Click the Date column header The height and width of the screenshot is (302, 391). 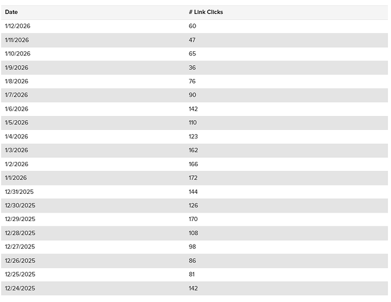11,12
